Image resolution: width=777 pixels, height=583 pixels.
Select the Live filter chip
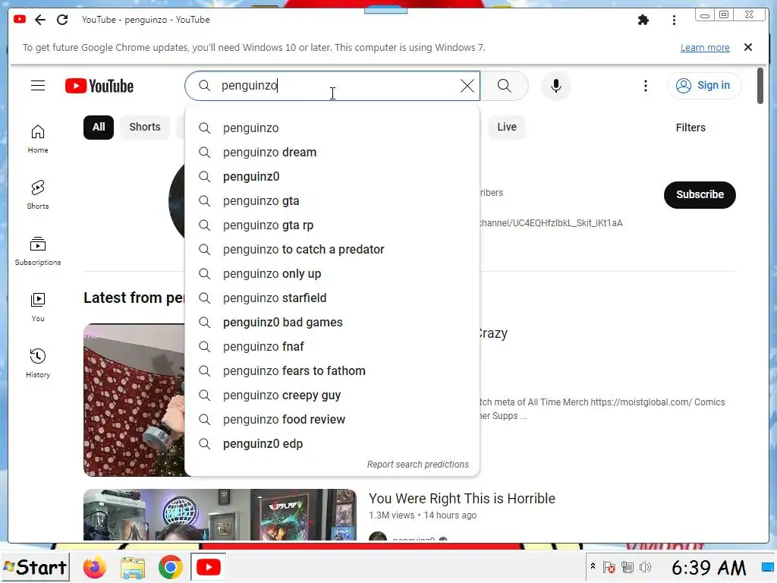(506, 128)
